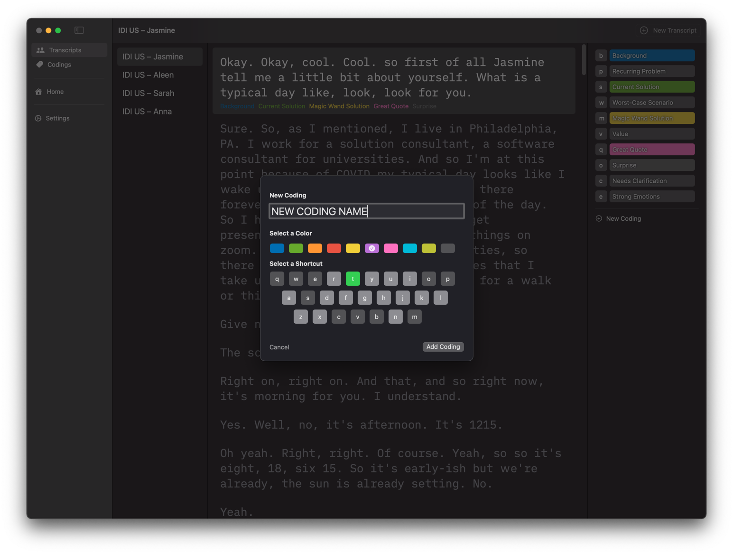Apply the Value coding
This screenshot has height=554, width=733.
click(652, 134)
